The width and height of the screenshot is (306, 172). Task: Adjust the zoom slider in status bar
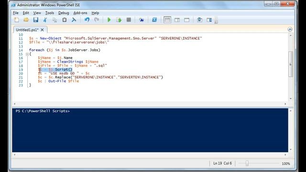pos(247,163)
